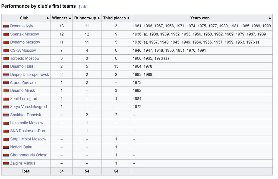Click the flag icon beside Serp i Molot Moscow
This screenshot has width=278, height=179.
coord(6,139)
